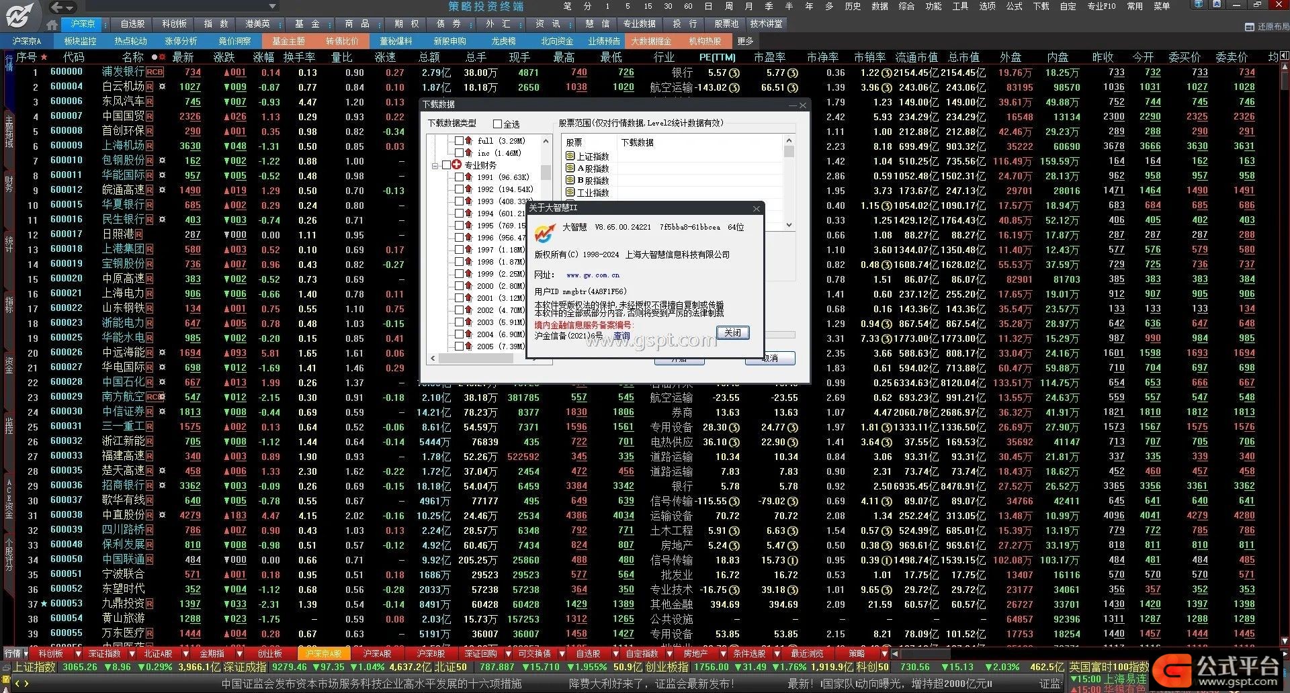This screenshot has width=1290, height=693.
Task: Click the 下载数据 progress bar
Action: (779, 334)
